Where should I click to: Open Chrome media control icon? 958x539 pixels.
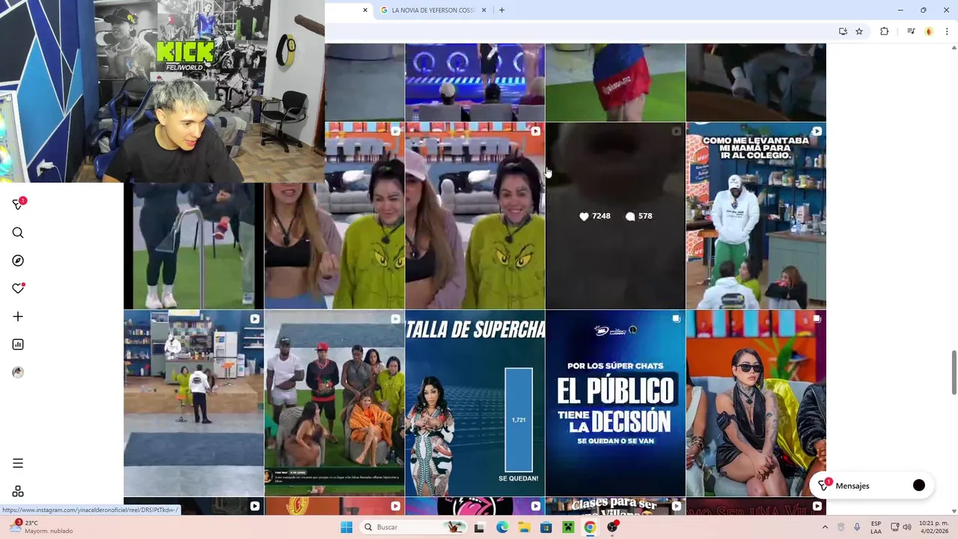911,31
